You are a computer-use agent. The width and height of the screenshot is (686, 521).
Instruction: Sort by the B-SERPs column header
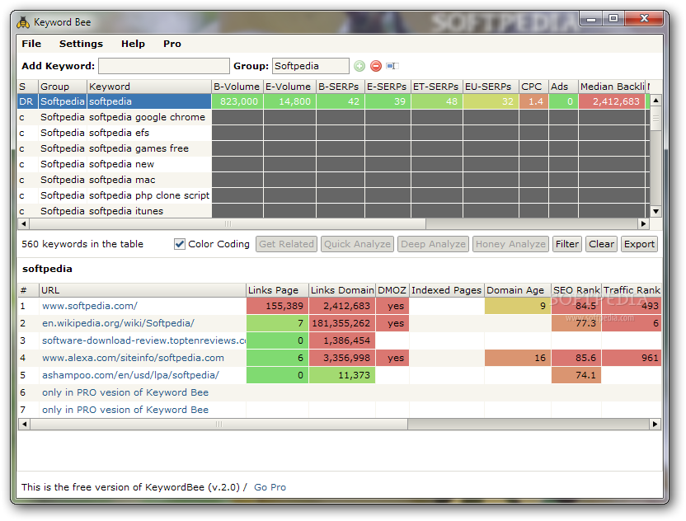tap(341, 87)
